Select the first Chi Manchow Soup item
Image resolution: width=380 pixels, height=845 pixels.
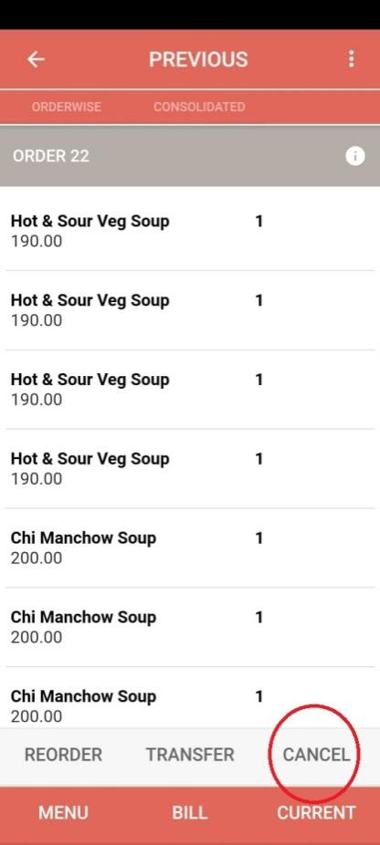tap(190, 548)
